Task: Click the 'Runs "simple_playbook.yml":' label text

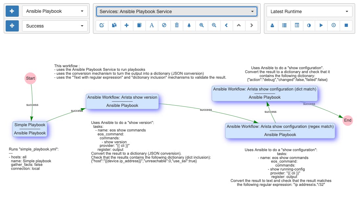Action: coord(33,149)
